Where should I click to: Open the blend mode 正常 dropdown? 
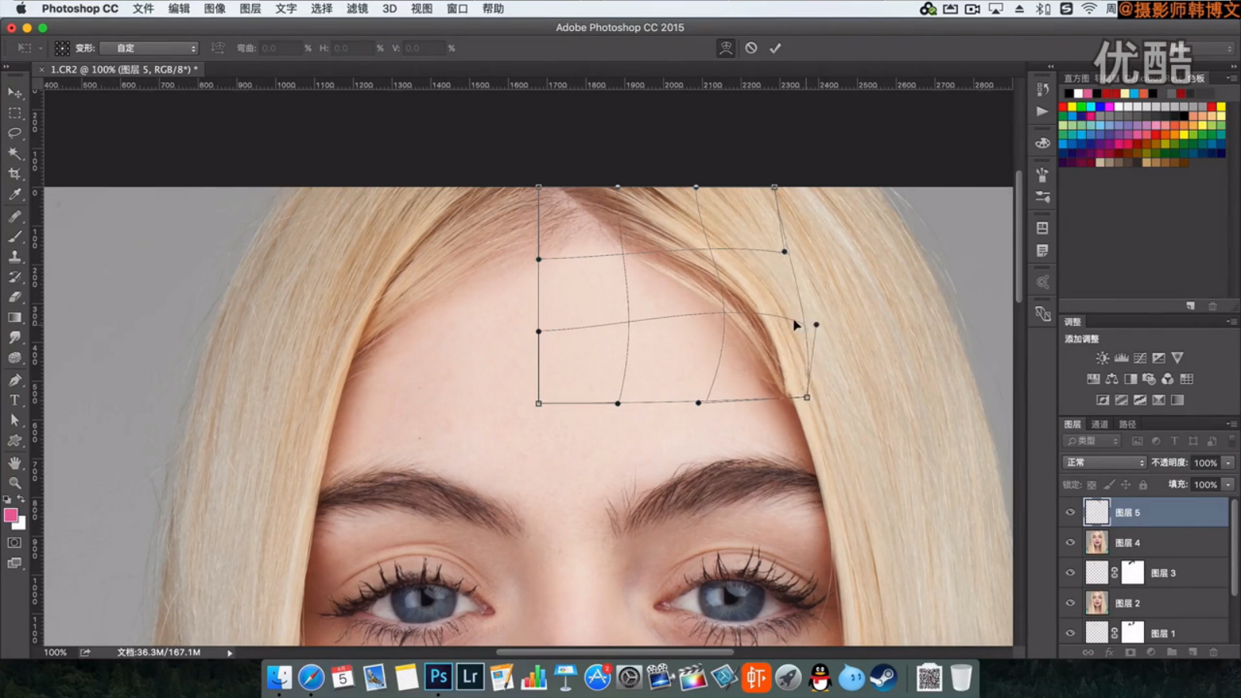[1104, 462]
